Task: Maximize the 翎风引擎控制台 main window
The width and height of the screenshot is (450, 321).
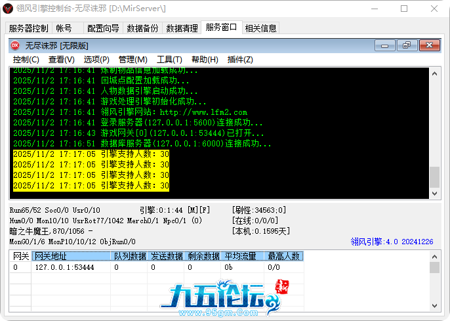Action: click(404, 9)
